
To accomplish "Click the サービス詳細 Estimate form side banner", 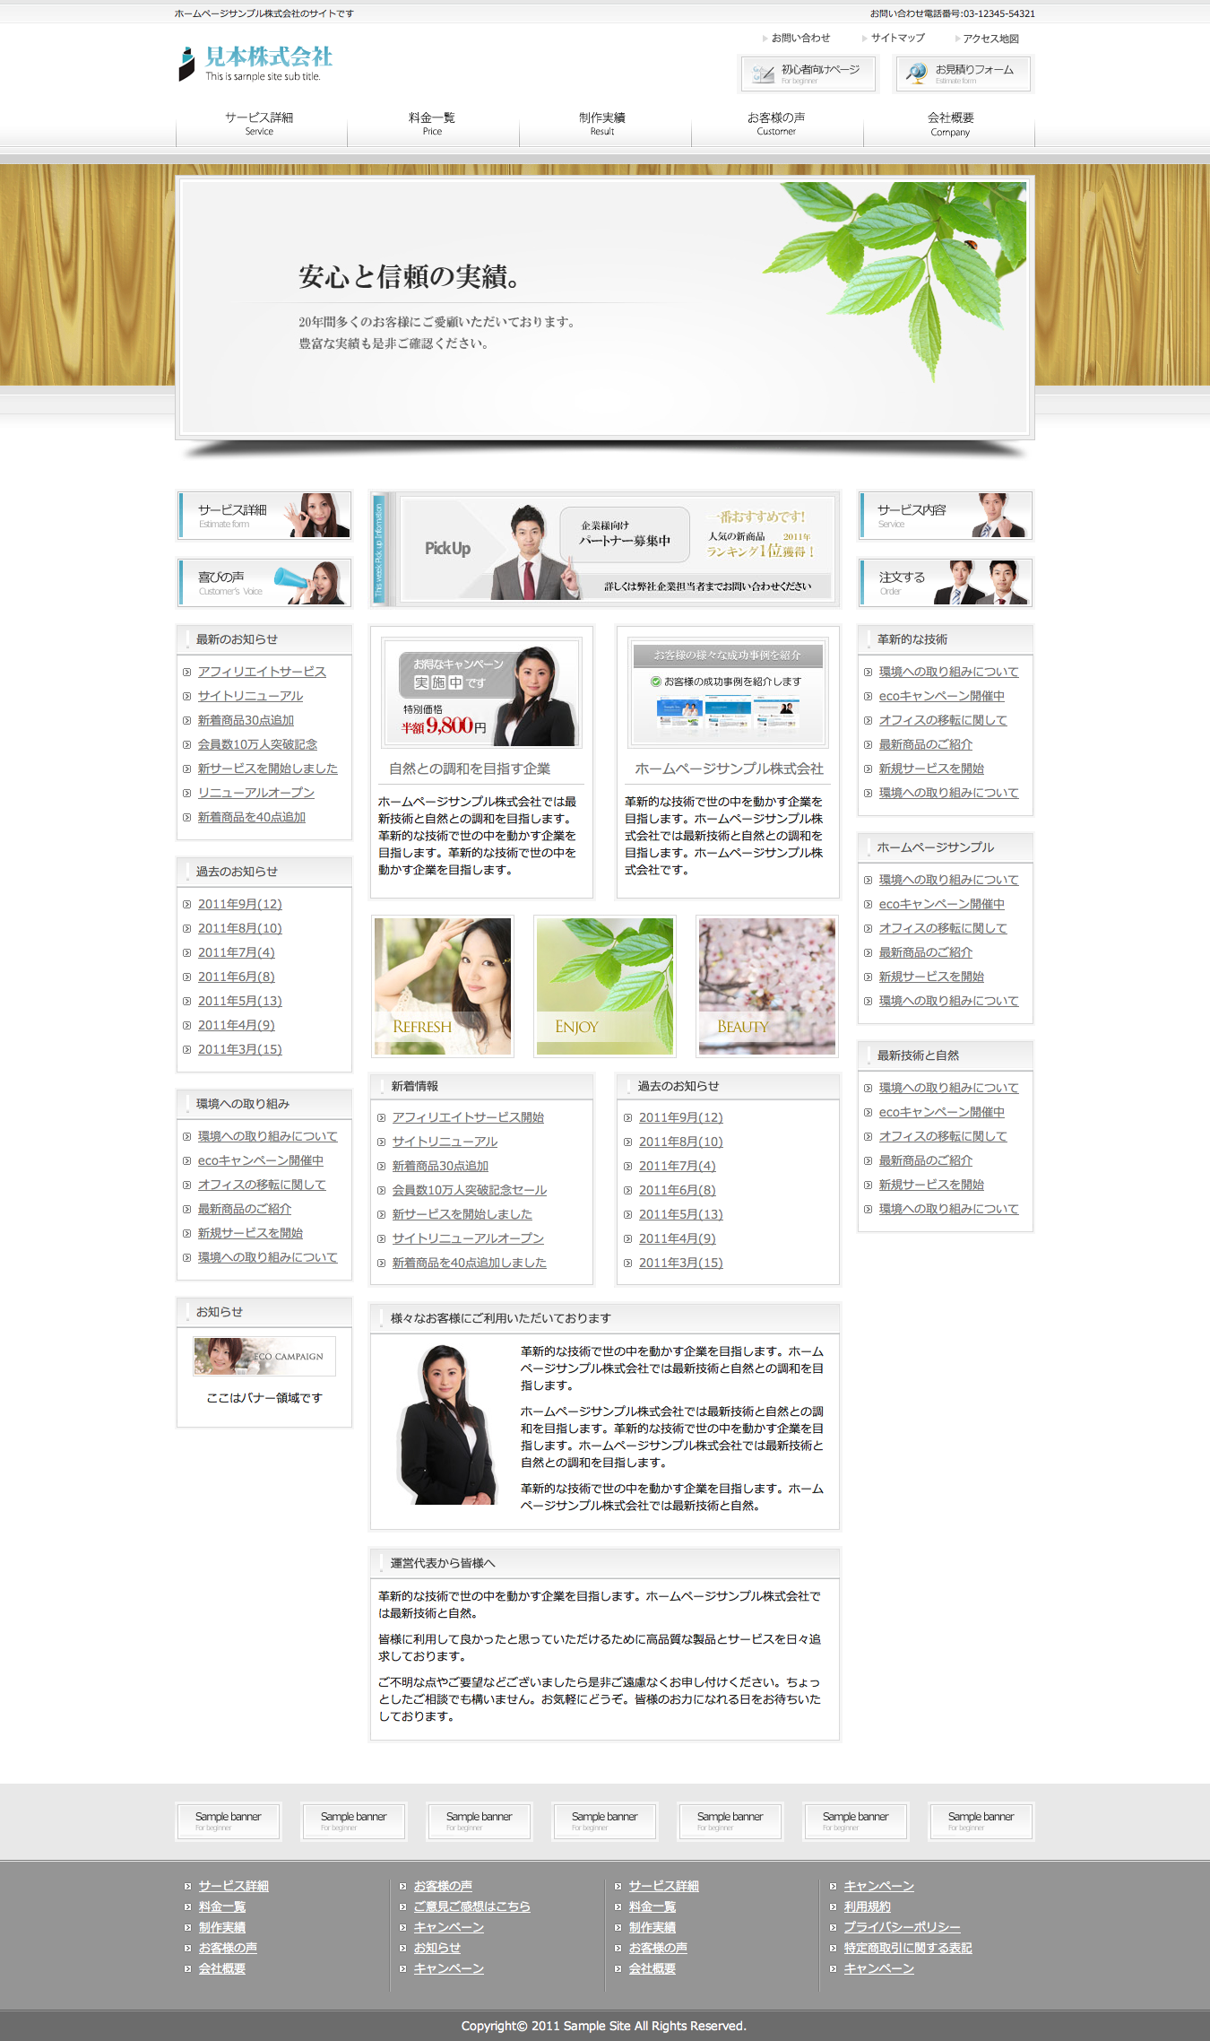I will point(264,516).
